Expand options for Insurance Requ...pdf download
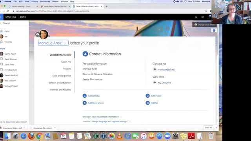Image resolution: width=251 pixels, height=141 pixels. point(24,128)
